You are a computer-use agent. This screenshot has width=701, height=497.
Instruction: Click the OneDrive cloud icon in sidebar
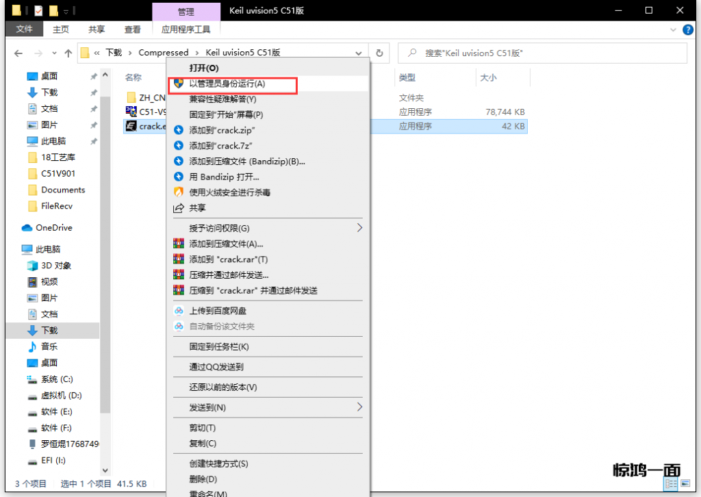coord(27,228)
